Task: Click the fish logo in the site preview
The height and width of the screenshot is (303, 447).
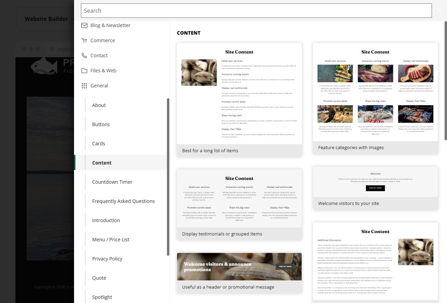Action: tap(44, 66)
